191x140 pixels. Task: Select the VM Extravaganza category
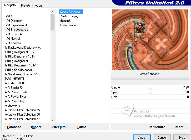pyautogui.click(x=17, y=30)
